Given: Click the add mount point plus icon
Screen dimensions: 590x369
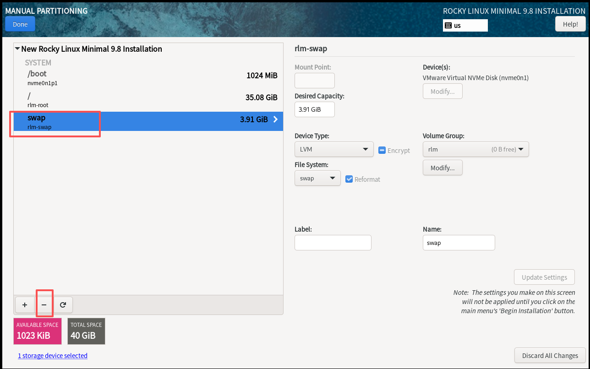Looking at the screenshot, I should pyautogui.click(x=25, y=304).
